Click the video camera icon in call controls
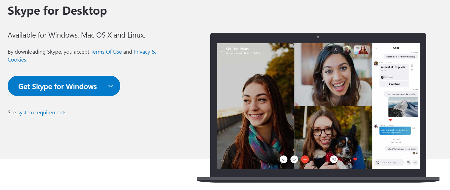 pyautogui.click(x=294, y=159)
